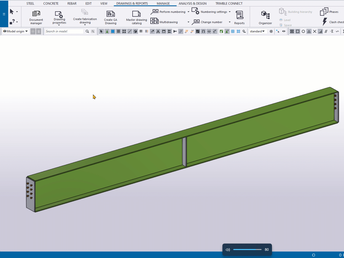Click the Phases icon
The width and height of the screenshot is (344, 258).
(x=329, y=12)
